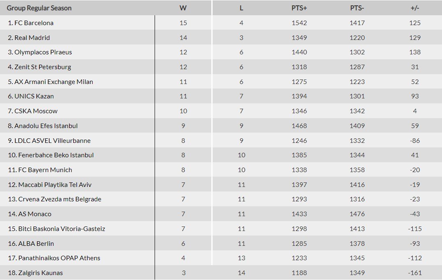The width and height of the screenshot is (442, 280).
Task: Select UNICS Kazan team name
Action: tap(34, 96)
